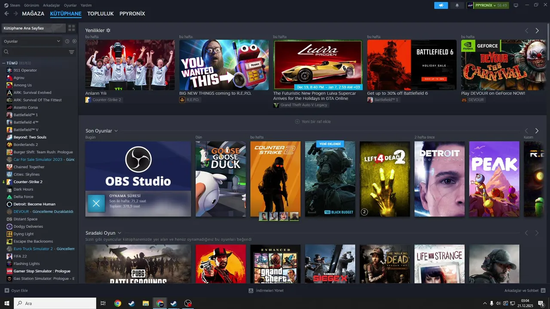Go forward with the right arrow
Screen dimensions: 550x309
tap(15, 14)
